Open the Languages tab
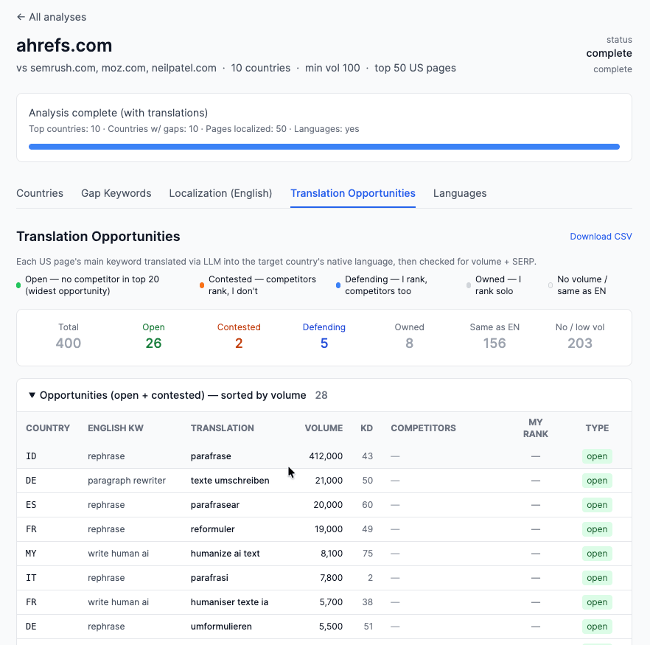Viewport: 650px width, 645px height. 460,193
